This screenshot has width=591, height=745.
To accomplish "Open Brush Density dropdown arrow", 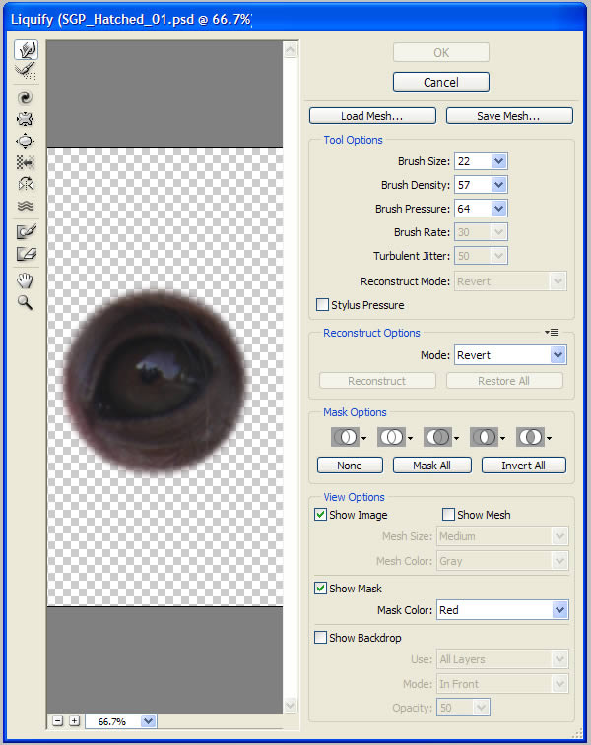I will click(x=498, y=185).
